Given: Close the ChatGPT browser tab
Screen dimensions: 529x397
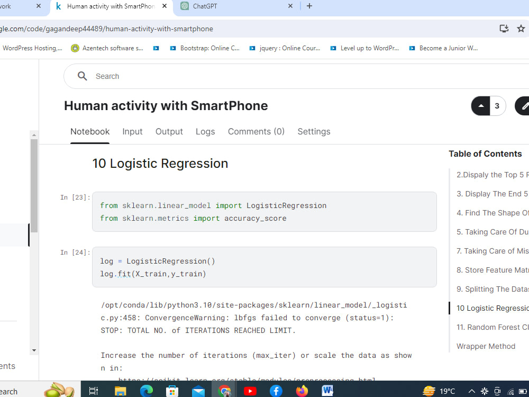Looking at the screenshot, I should (290, 6).
